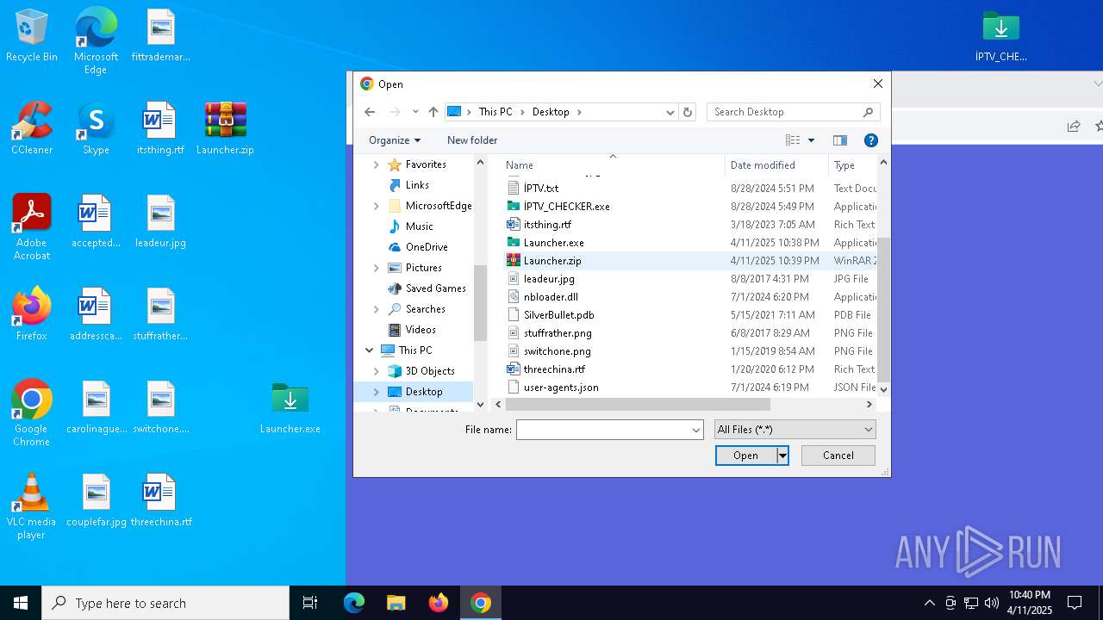Viewport: 1103px width, 620px height.
Task: Click the Windows Start button
Action: (21, 603)
